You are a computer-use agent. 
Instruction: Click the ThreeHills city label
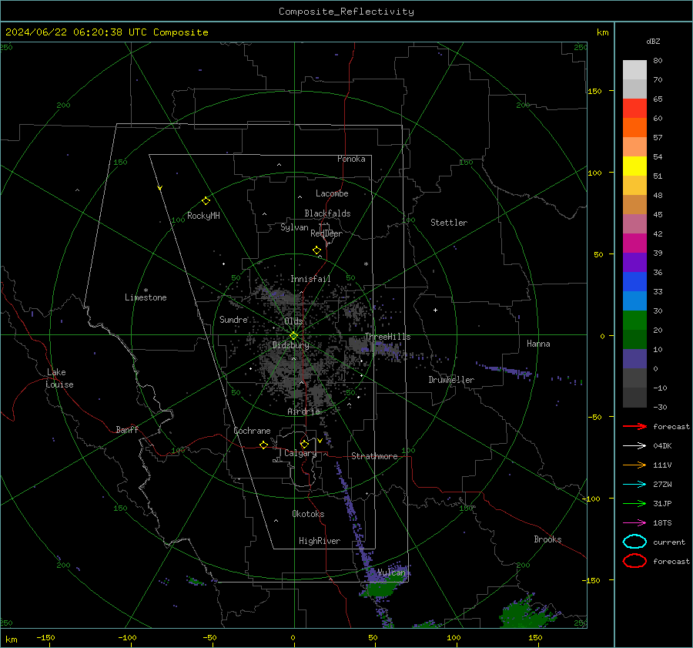387,337
